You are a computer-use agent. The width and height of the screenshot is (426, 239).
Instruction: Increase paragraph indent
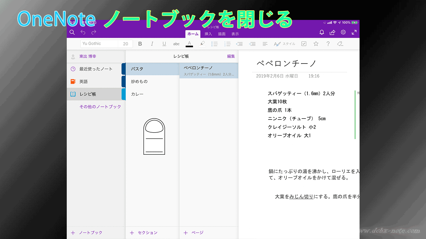click(x=252, y=44)
